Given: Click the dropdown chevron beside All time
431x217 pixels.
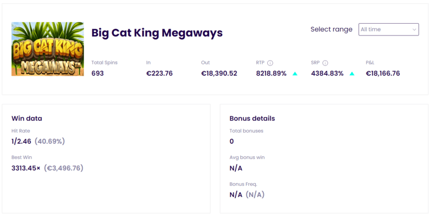Looking at the screenshot, I should pyautogui.click(x=414, y=30).
